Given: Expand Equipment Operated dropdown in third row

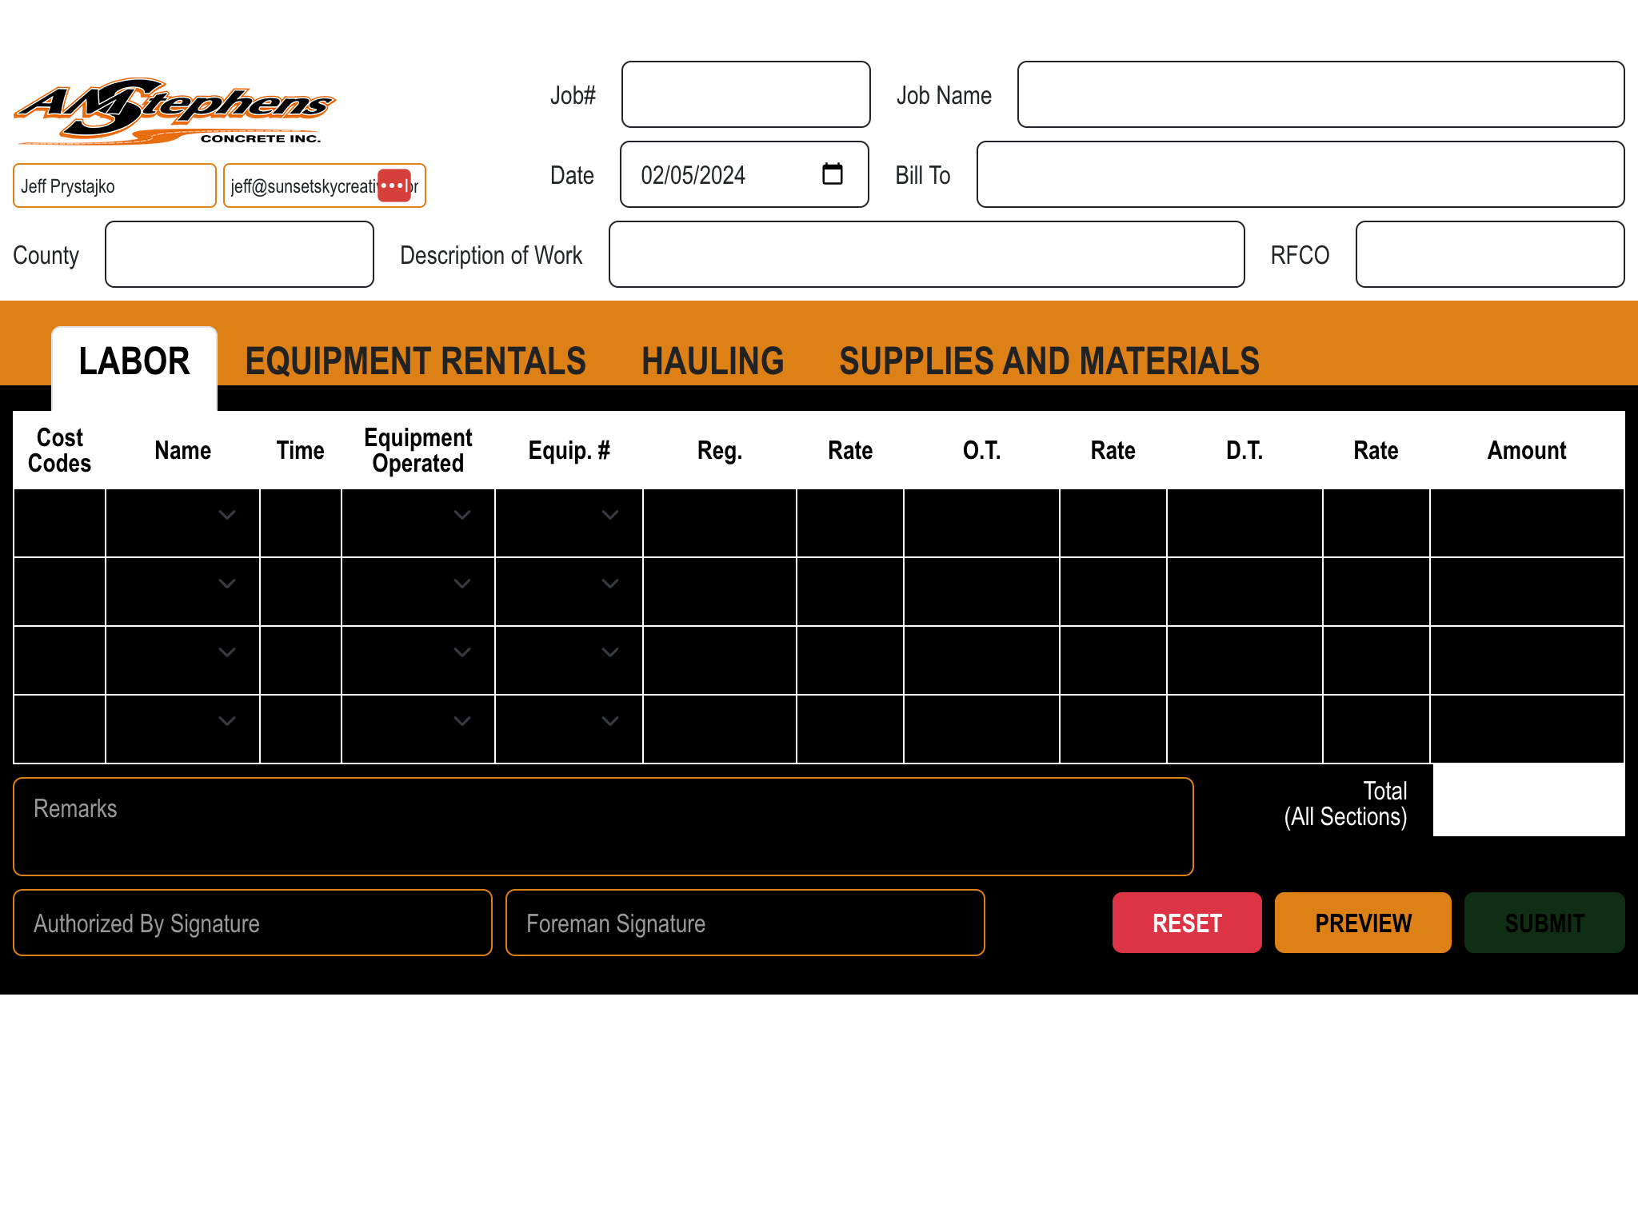Looking at the screenshot, I should click(x=461, y=652).
